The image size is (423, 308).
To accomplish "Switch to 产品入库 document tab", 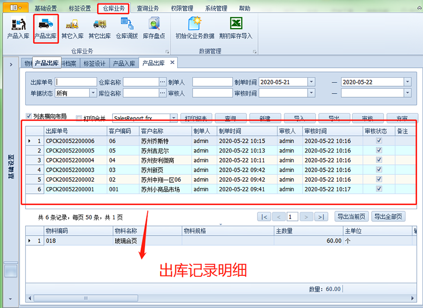I will [x=124, y=63].
